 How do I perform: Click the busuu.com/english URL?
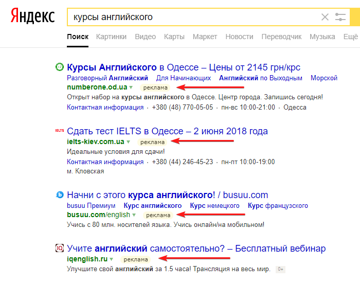coord(98,215)
